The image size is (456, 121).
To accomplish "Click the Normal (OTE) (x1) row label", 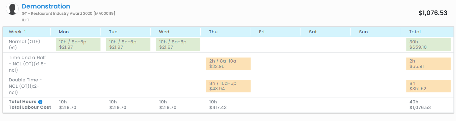I will [x=25, y=45].
